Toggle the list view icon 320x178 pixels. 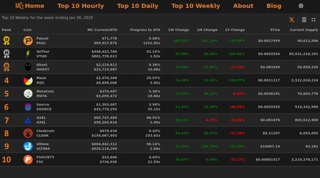(x=304, y=20)
